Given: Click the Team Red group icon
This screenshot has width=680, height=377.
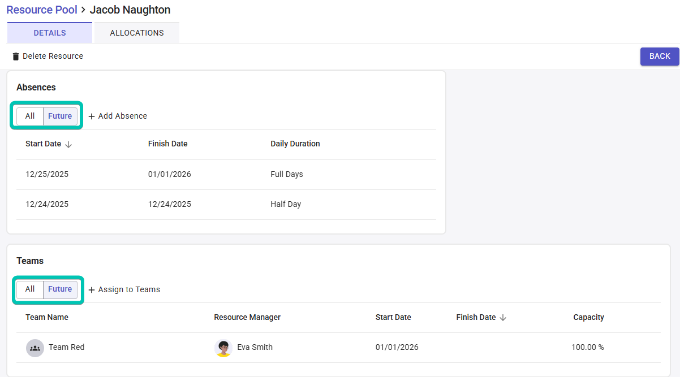Looking at the screenshot, I should click(x=35, y=348).
